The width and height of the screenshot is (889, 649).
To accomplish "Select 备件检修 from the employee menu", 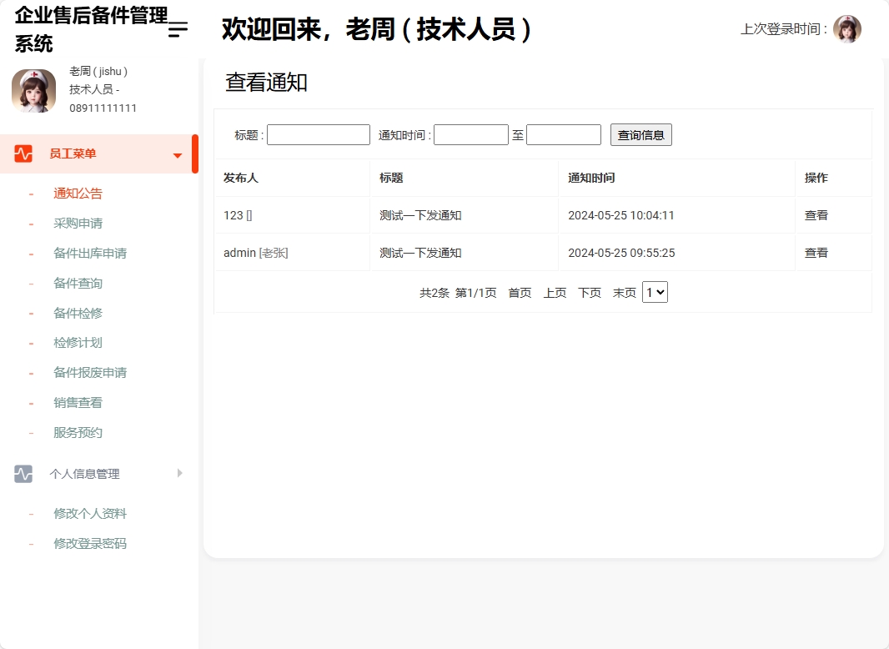I will (77, 313).
